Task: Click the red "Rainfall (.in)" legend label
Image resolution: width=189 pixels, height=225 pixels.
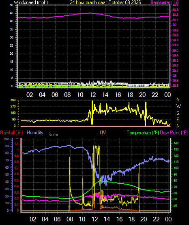Action: pos(11,133)
